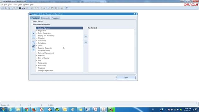Screen dimensions: 199x112
Task: Click the taskbar clock showing 10:08 AM
Action: coord(187,110)
